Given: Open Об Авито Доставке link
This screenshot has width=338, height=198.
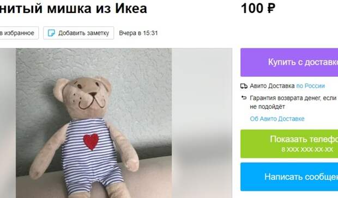Looking at the screenshot, I should coord(277,119).
